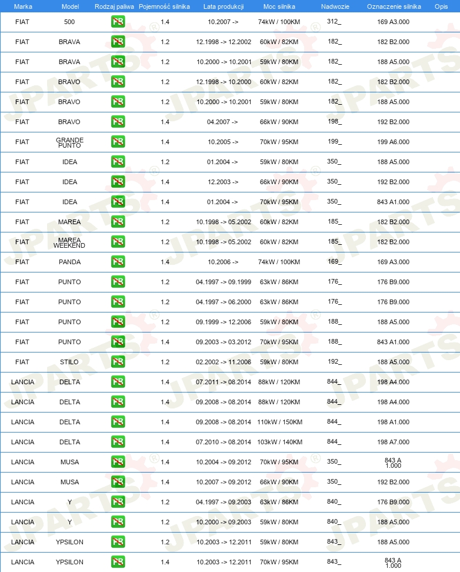Click the fuel icon for PUNTO 04.1997 -> 09.1999

tap(118, 282)
